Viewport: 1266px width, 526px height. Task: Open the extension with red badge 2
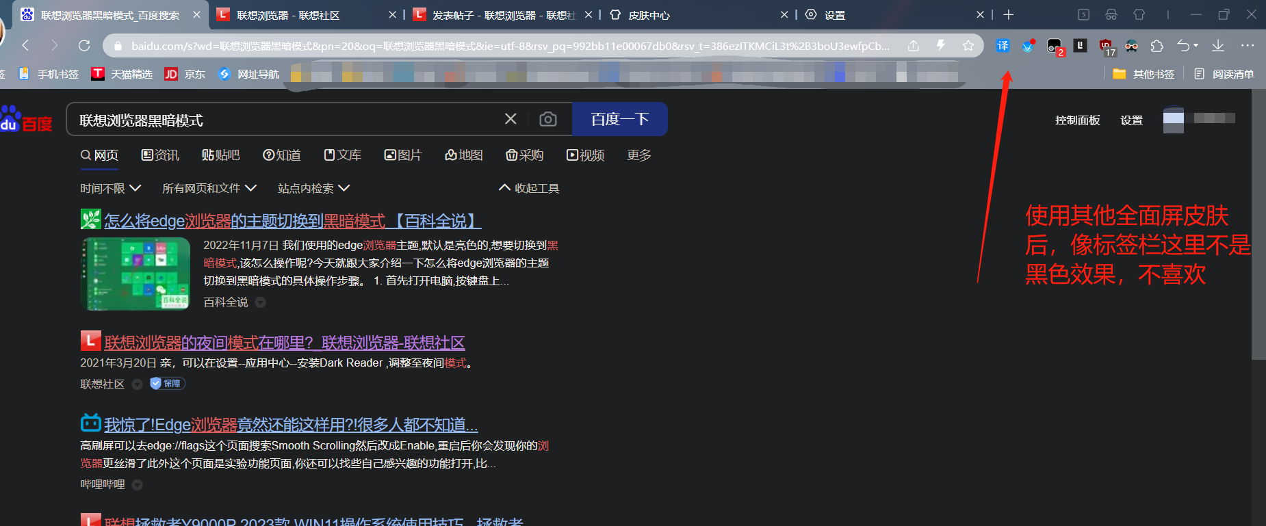(x=1055, y=47)
